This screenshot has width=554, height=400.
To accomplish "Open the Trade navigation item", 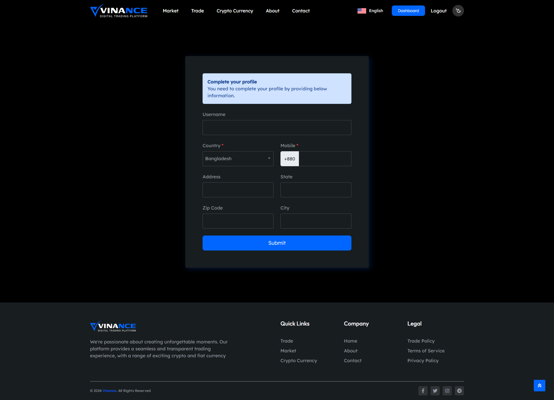I will 197,11.
